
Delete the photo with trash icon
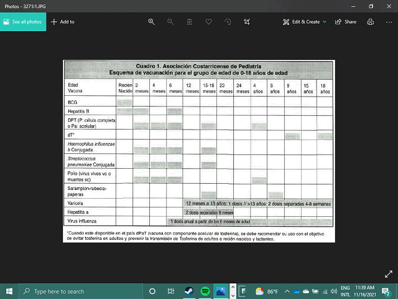coord(189,22)
